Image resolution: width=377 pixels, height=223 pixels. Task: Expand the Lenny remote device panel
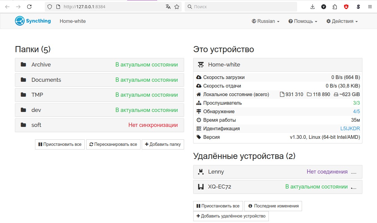(278, 172)
